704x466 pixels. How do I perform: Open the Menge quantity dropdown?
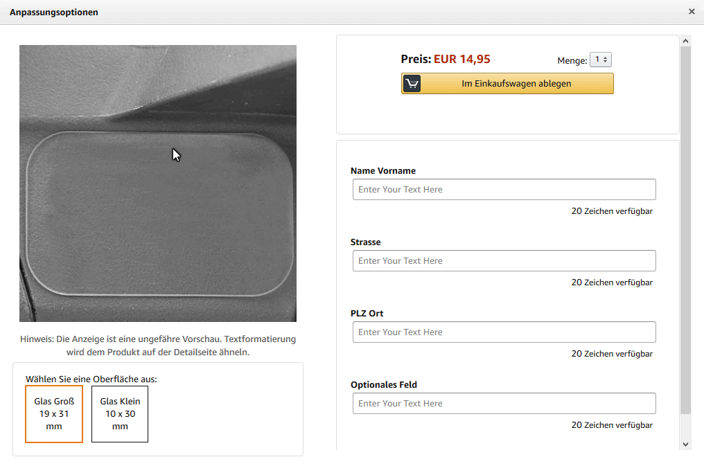click(600, 60)
